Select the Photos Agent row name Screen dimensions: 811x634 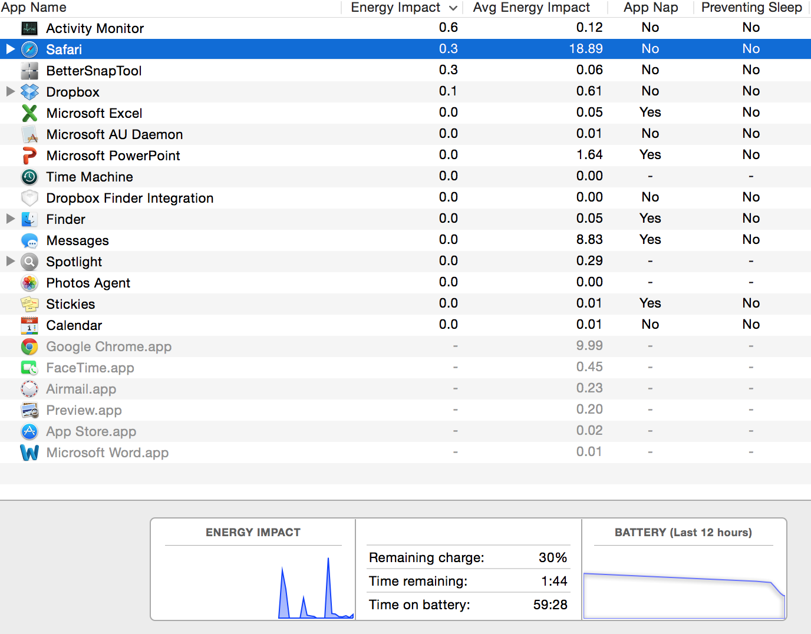[88, 283]
